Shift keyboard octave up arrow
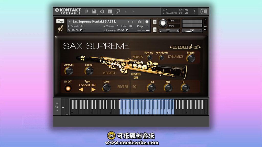The width and height of the screenshot is (262, 147). point(57,103)
